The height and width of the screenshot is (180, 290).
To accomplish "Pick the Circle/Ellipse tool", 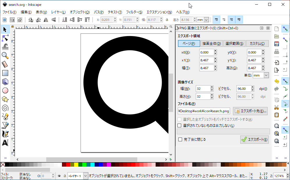I will (x=5, y=90).
